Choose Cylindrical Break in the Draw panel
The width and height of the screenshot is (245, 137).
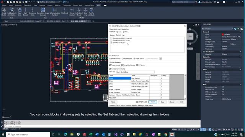point(32,12)
